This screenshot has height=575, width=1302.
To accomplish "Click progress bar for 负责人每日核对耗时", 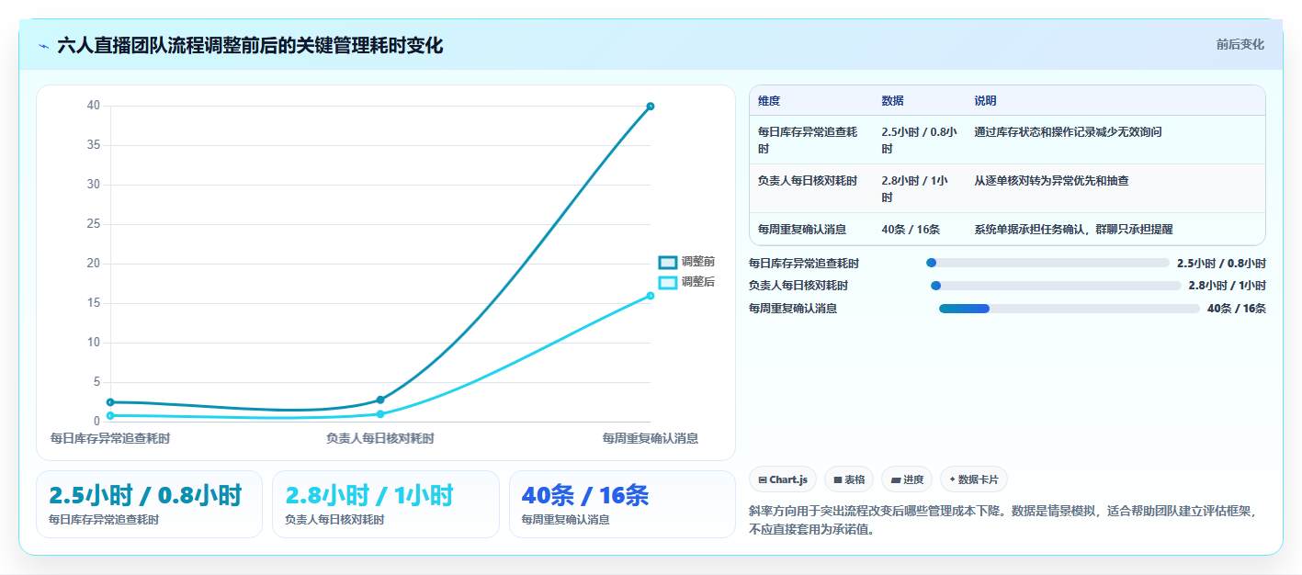I will (1056, 286).
